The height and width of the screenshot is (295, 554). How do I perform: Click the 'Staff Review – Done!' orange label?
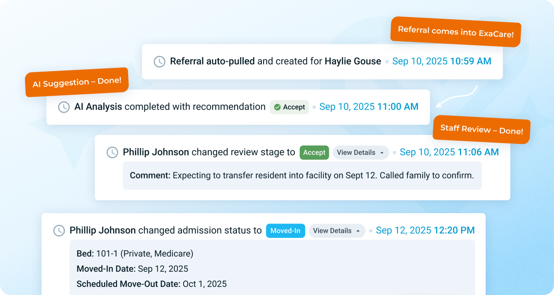(482, 129)
